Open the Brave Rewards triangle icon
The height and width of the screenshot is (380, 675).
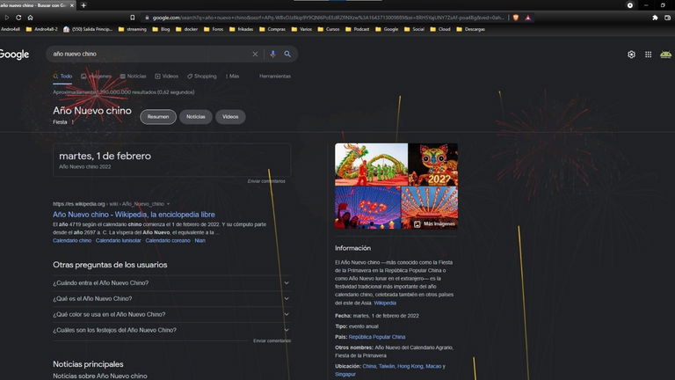(x=527, y=18)
